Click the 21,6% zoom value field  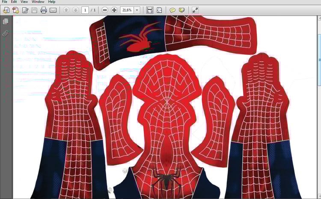(127, 10)
